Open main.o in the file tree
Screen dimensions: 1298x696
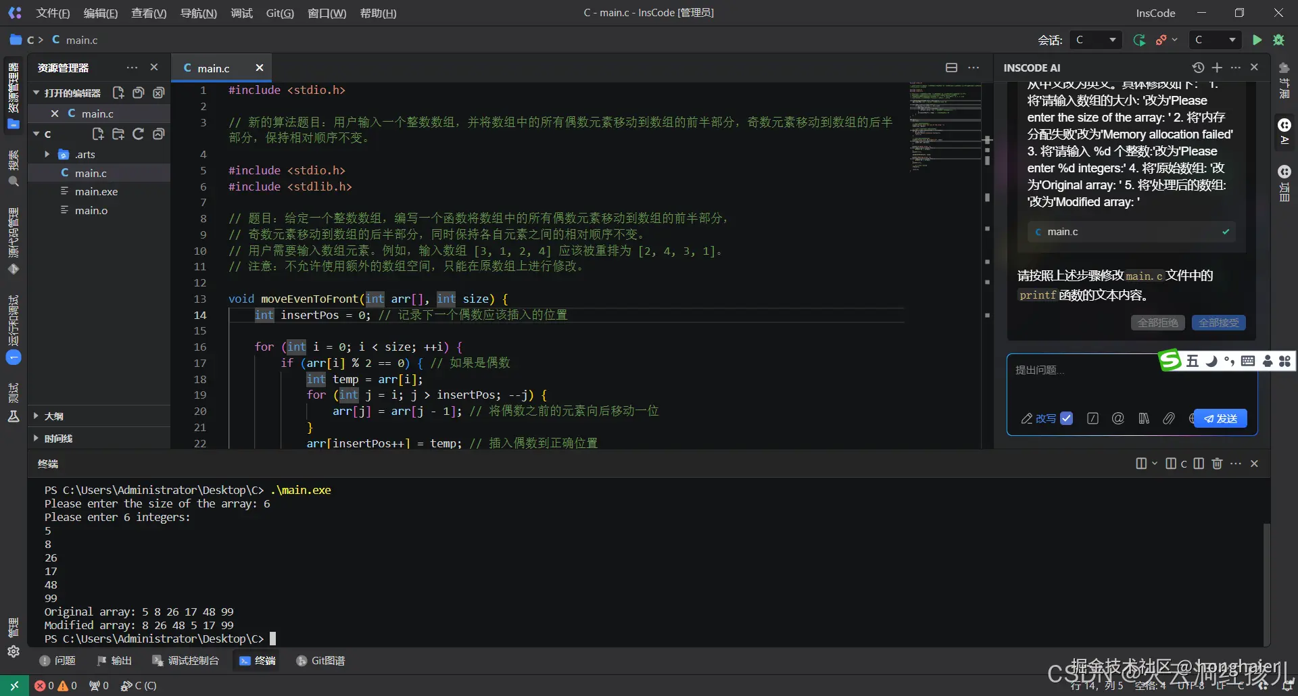[x=99, y=210]
